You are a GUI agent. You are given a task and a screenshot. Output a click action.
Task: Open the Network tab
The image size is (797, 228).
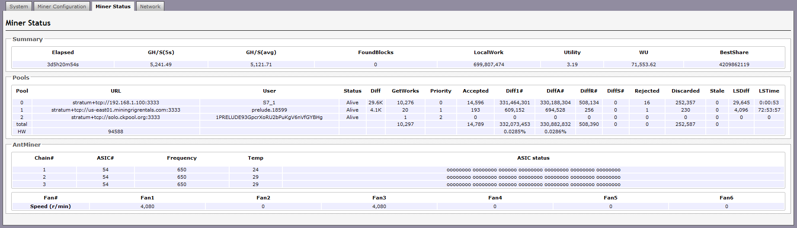(150, 6)
